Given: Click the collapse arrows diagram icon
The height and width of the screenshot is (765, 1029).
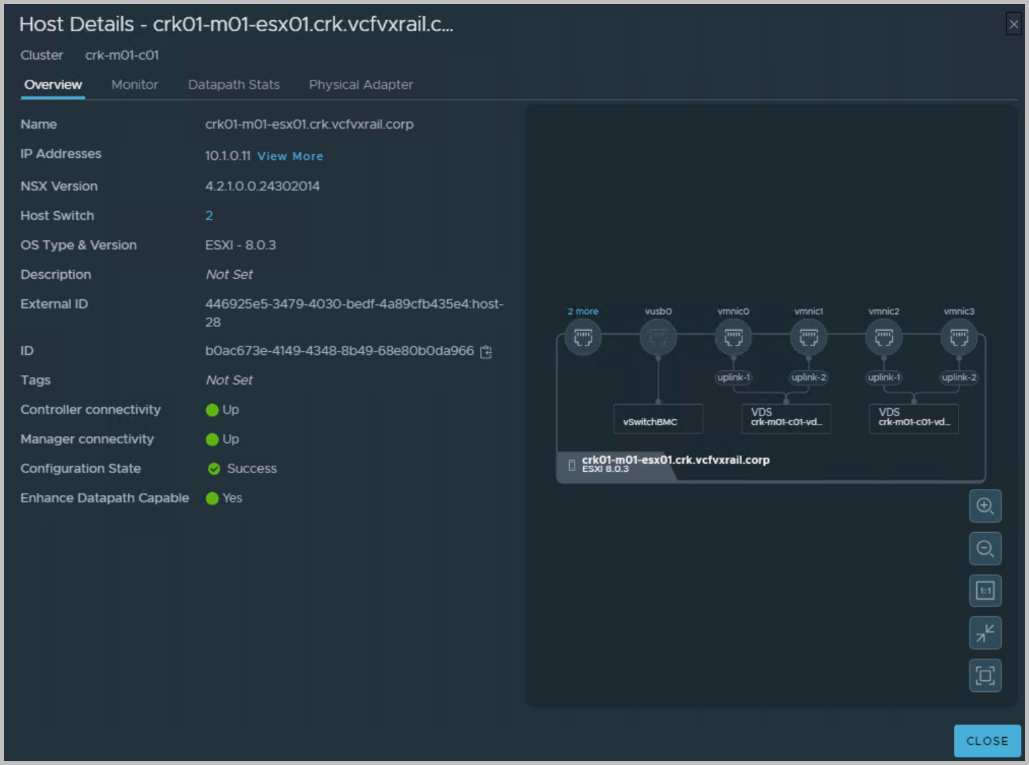Looking at the screenshot, I should pos(985,633).
